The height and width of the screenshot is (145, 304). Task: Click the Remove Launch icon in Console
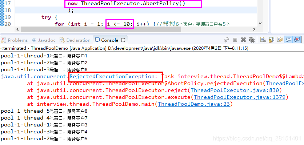click(x=243, y=40)
